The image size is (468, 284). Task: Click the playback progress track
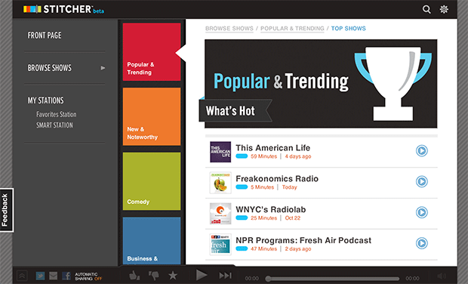pos(332,279)
